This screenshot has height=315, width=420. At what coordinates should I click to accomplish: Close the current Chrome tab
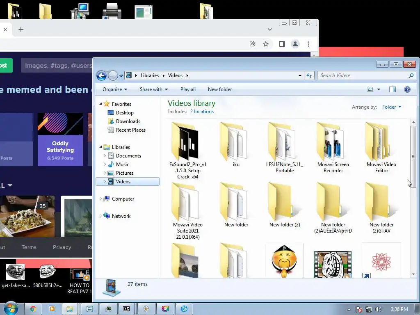click(5, 30)
